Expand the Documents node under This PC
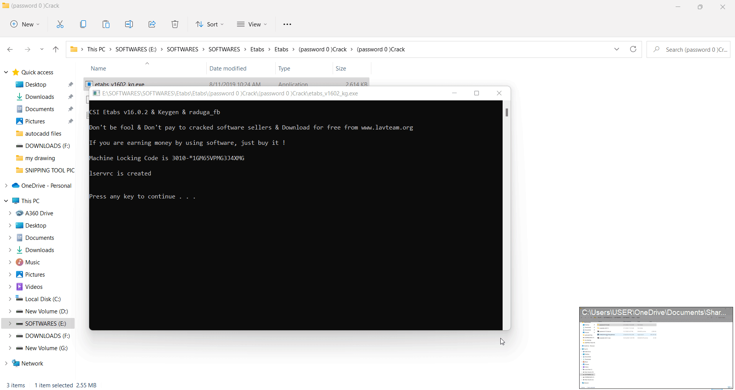This screenshot has width=735, height=390. coord(10,238)
